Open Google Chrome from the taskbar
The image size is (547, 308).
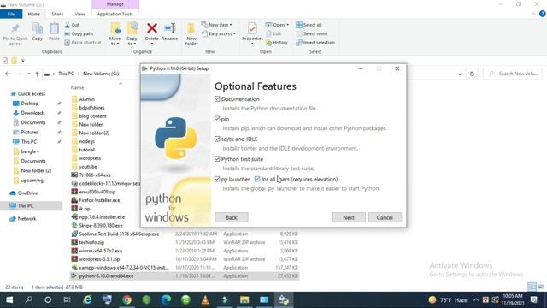pyautogui.click(x=127, y=299)
